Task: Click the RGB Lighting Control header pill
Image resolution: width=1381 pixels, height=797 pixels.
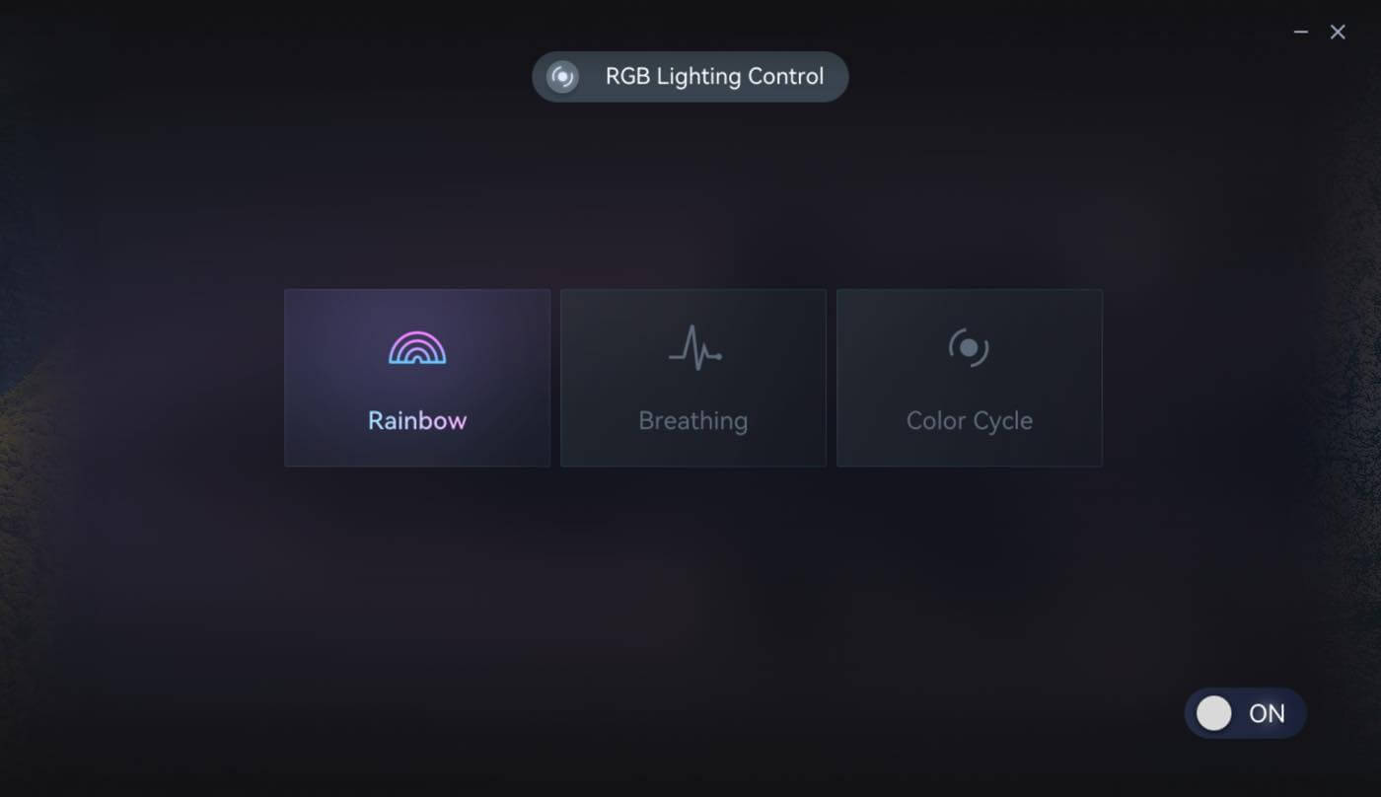Action: pyautogui.click(x=690, y=77)
